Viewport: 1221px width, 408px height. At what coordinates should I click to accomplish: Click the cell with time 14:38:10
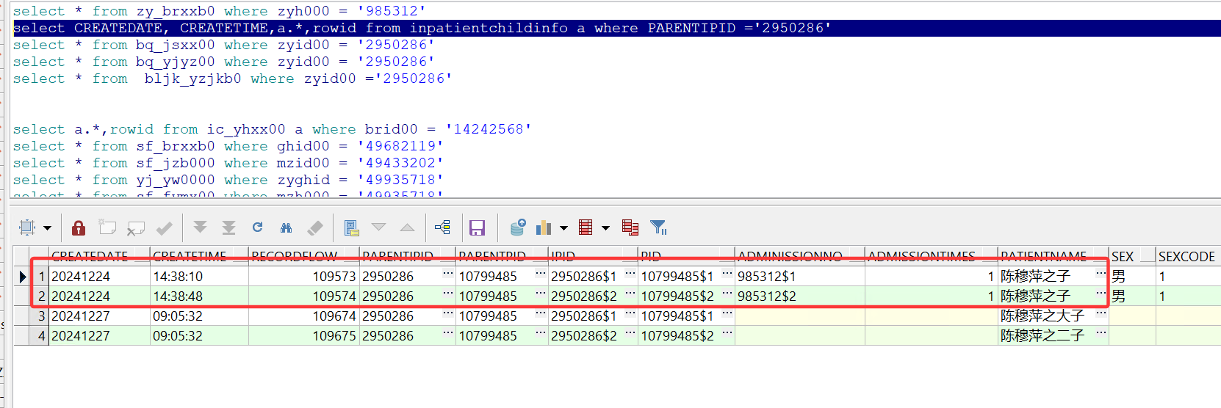(x=199, y=277)
